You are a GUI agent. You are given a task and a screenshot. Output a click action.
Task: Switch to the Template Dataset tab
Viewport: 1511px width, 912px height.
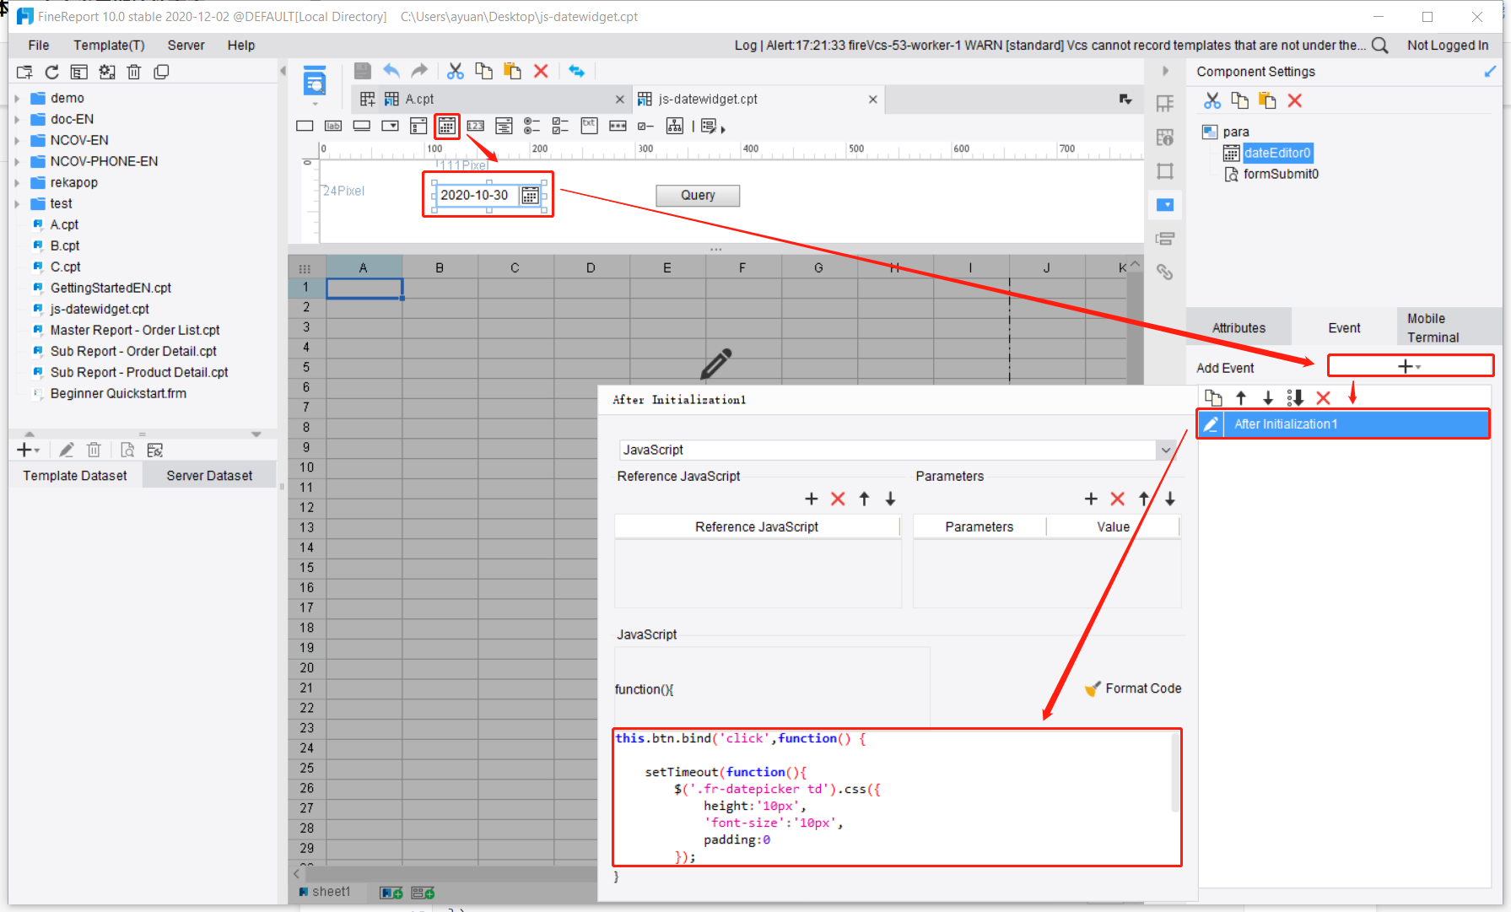(75, 476)
